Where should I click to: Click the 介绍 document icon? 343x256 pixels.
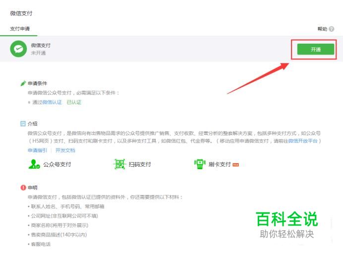(23, 124)
